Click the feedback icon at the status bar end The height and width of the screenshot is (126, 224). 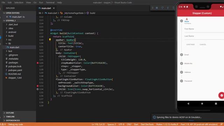222,125
